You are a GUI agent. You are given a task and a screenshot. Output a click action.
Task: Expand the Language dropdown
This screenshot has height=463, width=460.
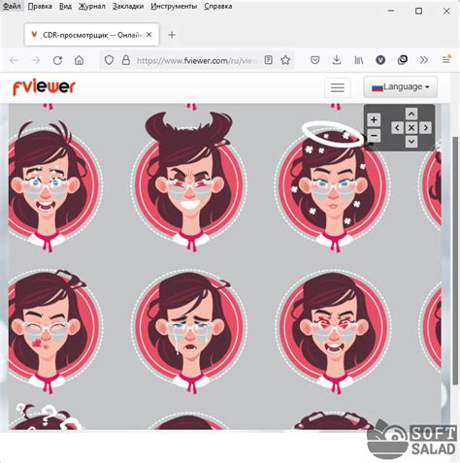401,86
